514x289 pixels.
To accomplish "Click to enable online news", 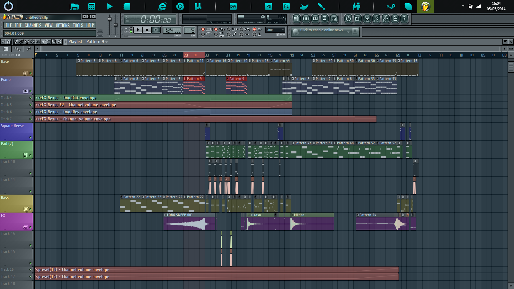I will [x=322, y=30].
